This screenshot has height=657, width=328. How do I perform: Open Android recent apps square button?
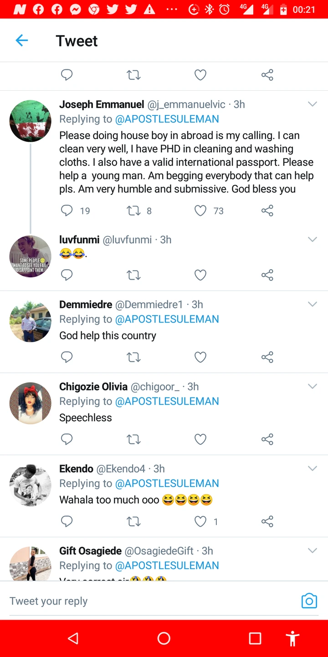point(255,638)
